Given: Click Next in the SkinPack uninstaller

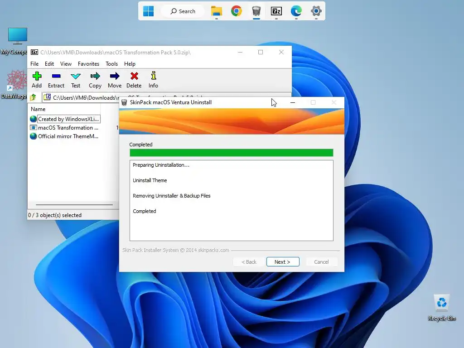Looking at the screenshot, I should coord(283,262).
